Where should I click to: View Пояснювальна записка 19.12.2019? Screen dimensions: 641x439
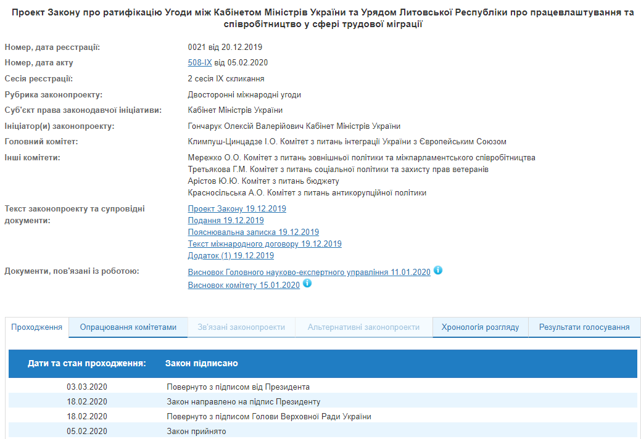(x=254, y=232)
